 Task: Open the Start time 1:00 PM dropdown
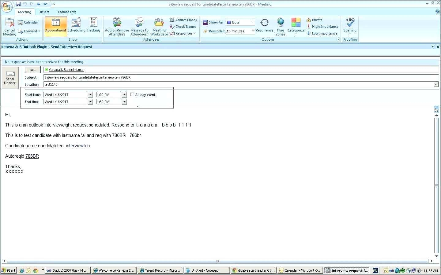click(124, 95)
